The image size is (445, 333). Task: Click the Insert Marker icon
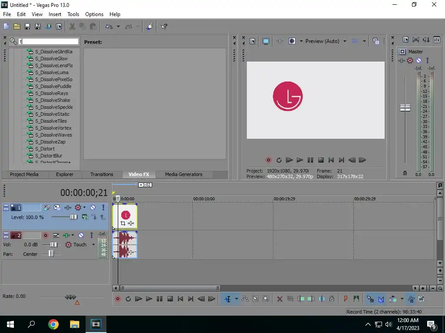click(x=345, y=299)
